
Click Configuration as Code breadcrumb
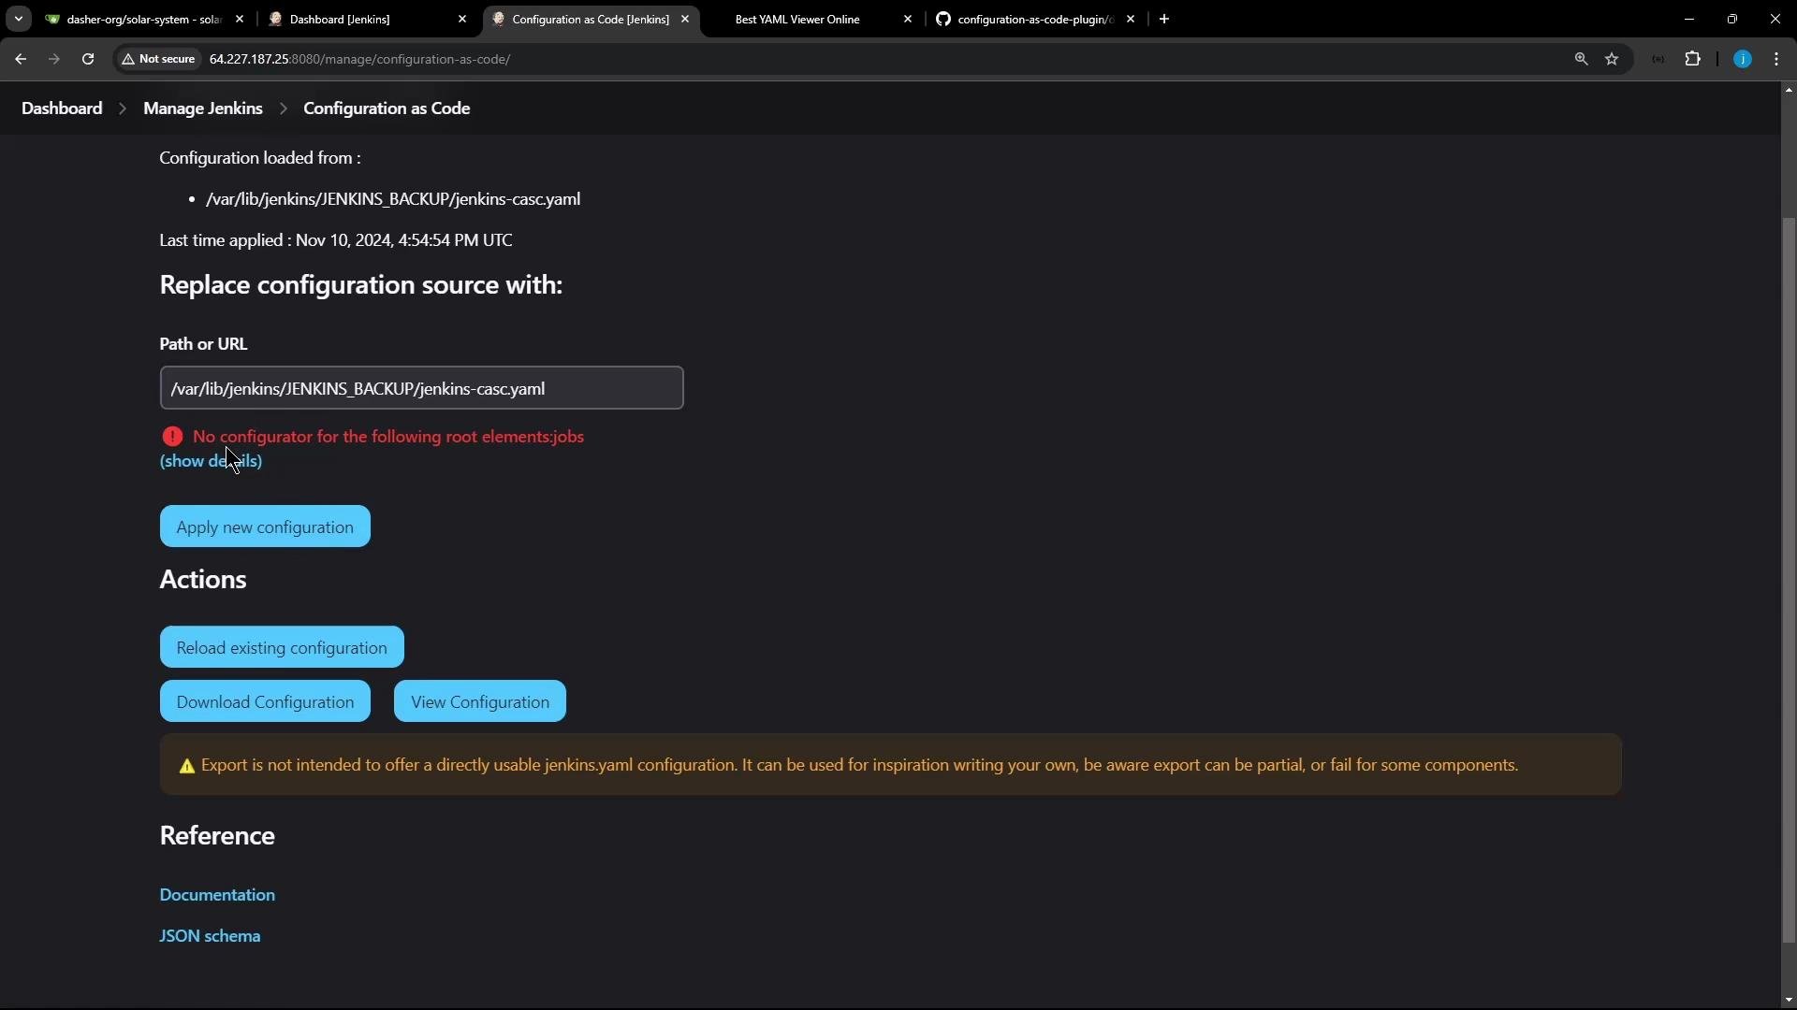click(387, 108)
